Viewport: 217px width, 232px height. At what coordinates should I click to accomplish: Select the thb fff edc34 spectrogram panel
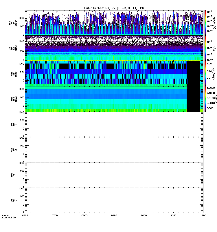click(x=114, y=23)
